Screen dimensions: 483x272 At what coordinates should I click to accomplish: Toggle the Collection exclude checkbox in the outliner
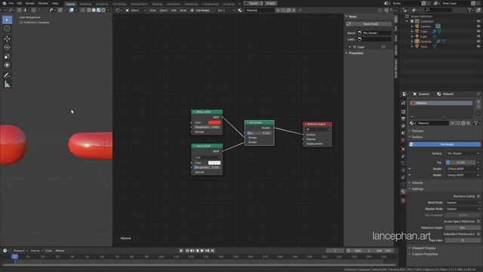click(412, 22)
